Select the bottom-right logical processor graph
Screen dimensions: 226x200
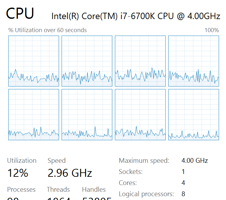[194, 114]
